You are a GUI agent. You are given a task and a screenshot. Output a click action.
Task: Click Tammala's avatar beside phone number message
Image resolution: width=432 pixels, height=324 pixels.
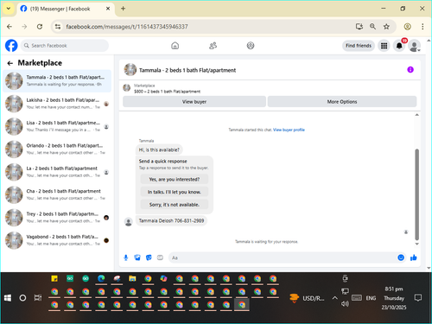(129, 222)
